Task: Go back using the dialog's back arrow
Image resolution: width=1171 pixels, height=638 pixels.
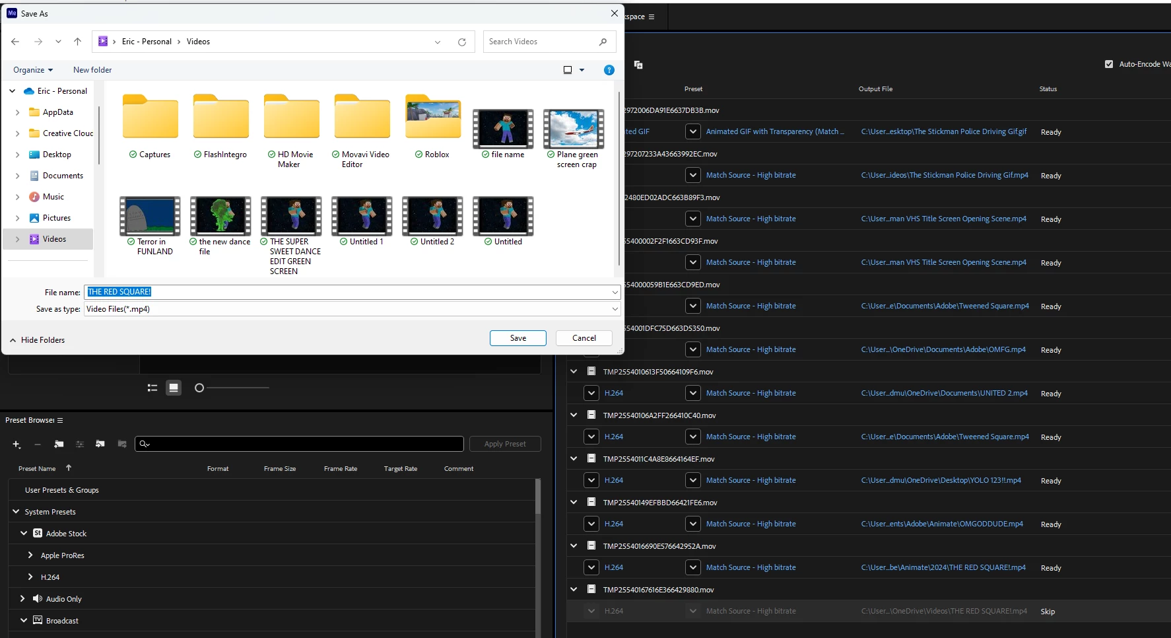Action: 15,42
